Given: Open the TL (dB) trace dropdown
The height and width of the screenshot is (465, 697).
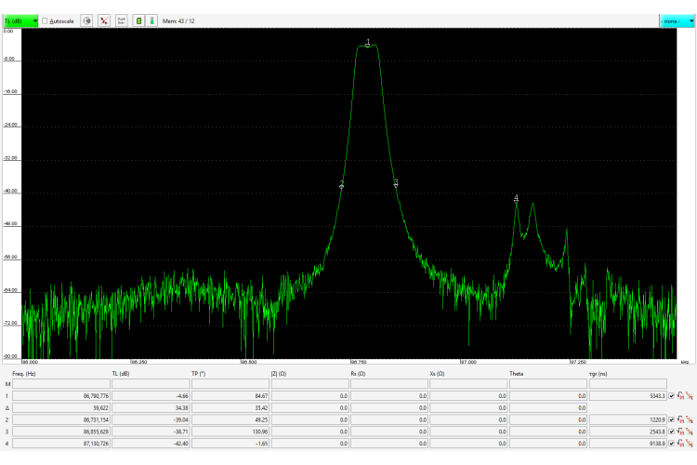Looking at the screenshot, I should 20,20.
